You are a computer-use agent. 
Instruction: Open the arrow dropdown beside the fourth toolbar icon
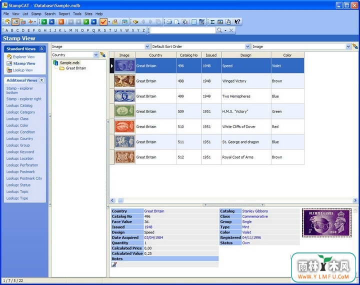tap(35, 22)
